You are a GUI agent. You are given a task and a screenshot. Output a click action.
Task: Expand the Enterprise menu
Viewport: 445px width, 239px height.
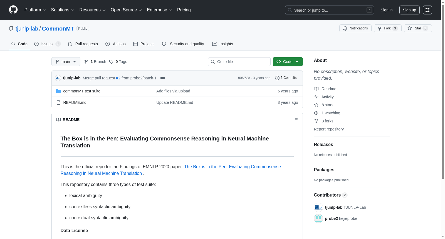pyautogui.click(x=159, y=10)
